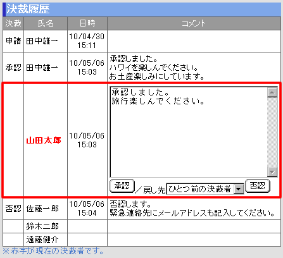Click the 決裁 column header
The height and width of the screenshot is (258, 283).
click(x=13, y=23)
